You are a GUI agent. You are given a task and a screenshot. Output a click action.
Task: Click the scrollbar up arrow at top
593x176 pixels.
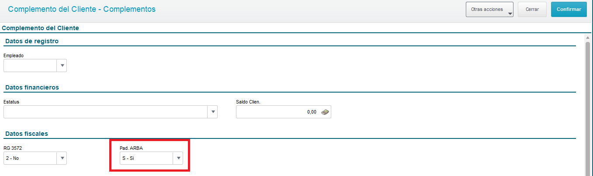tap(588, 38)
